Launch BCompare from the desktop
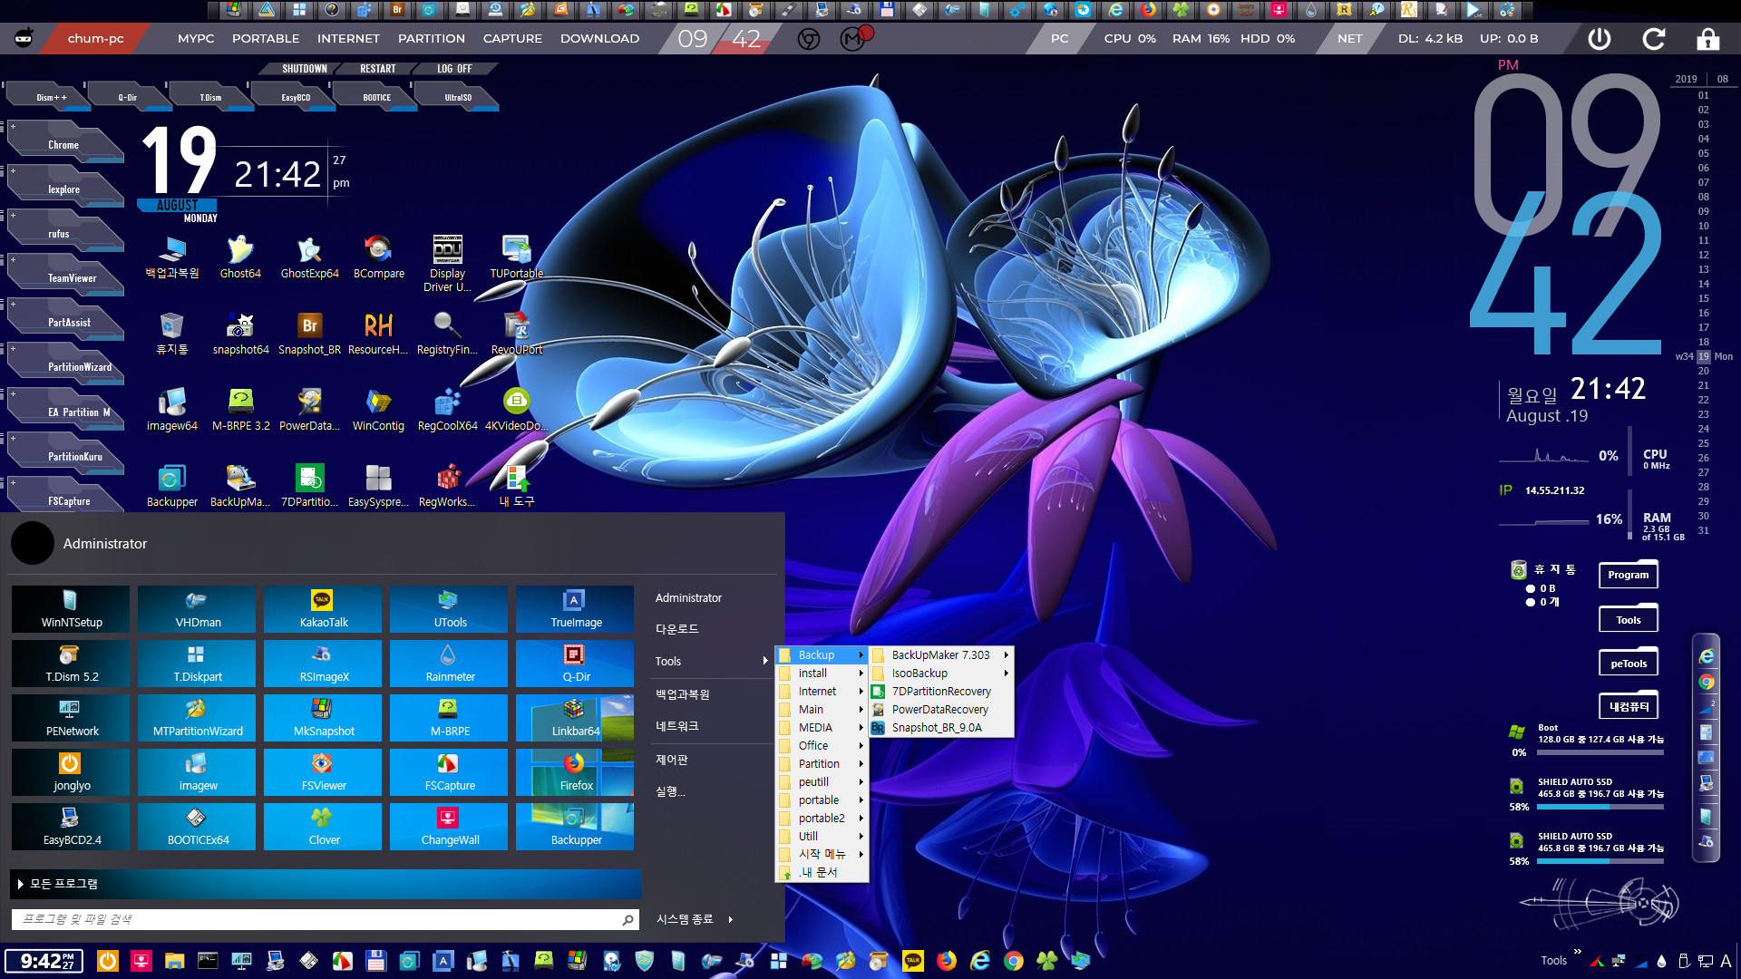The width and height of the screenshot is (1741, 979). click(x=379, y=257)
